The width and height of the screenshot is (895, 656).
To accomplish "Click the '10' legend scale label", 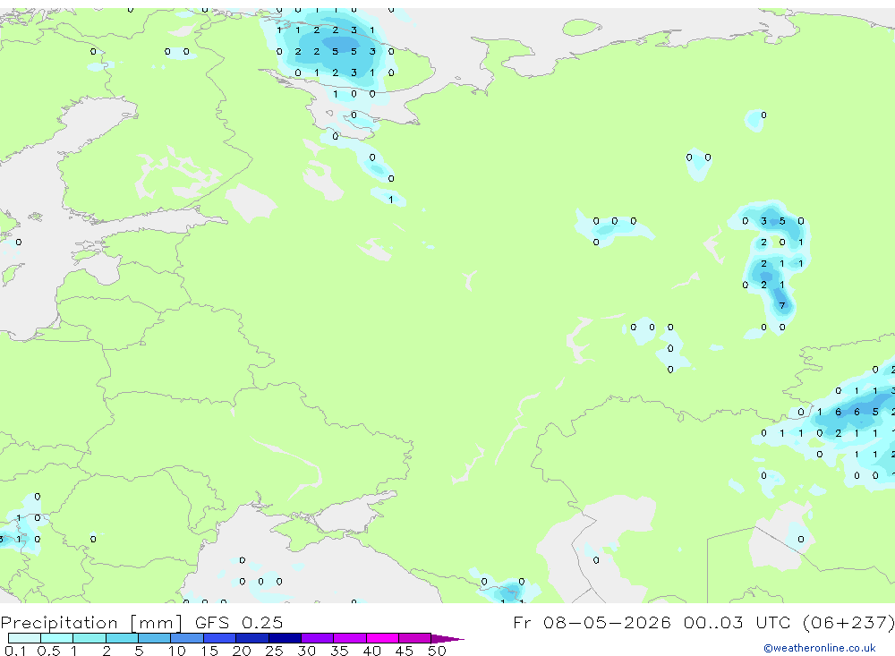I will (x=176, y=651).
